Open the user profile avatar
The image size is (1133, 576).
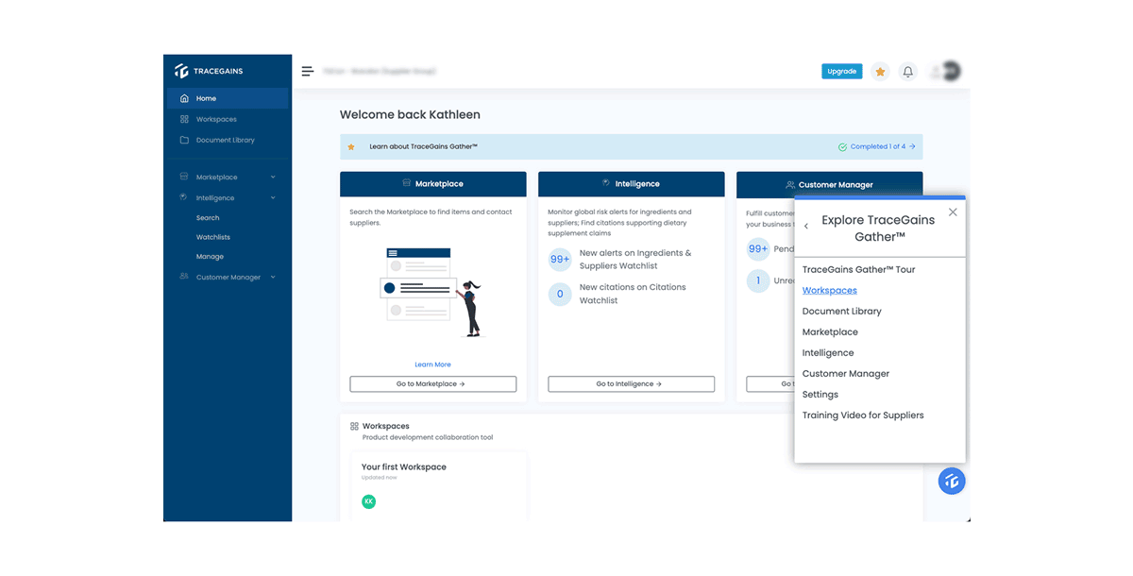point(949,71)
